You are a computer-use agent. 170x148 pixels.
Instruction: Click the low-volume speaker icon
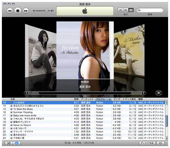point(34,11)
